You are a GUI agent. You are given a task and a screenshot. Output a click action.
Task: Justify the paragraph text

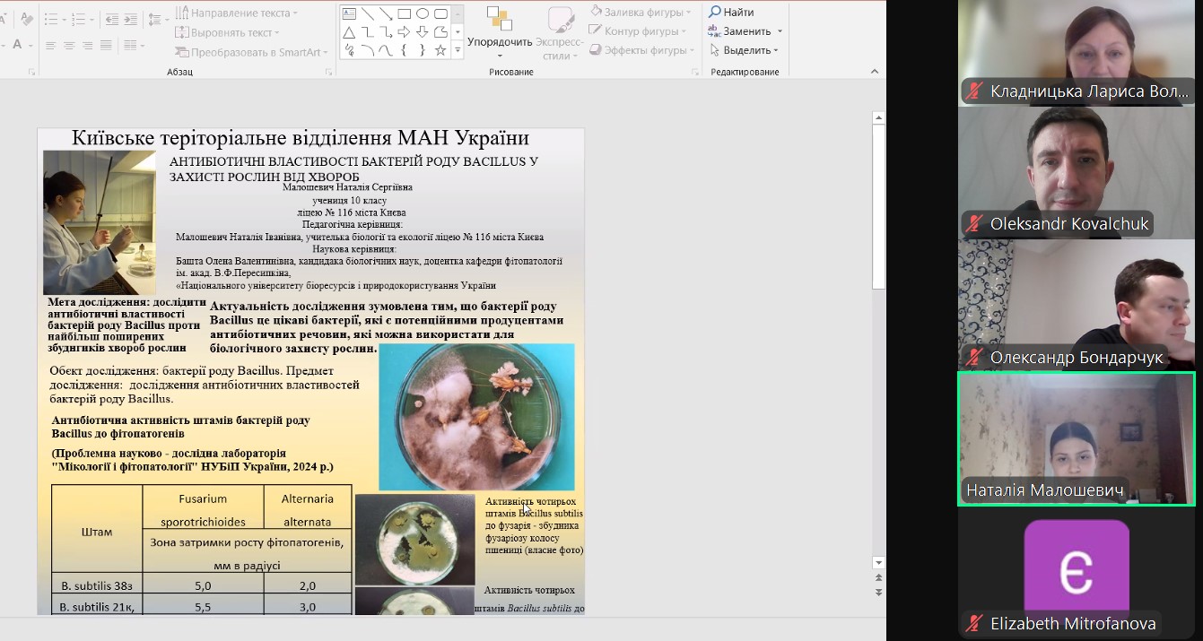107,45
